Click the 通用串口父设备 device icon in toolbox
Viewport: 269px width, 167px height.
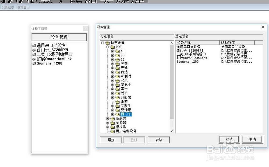coord(34,46)
